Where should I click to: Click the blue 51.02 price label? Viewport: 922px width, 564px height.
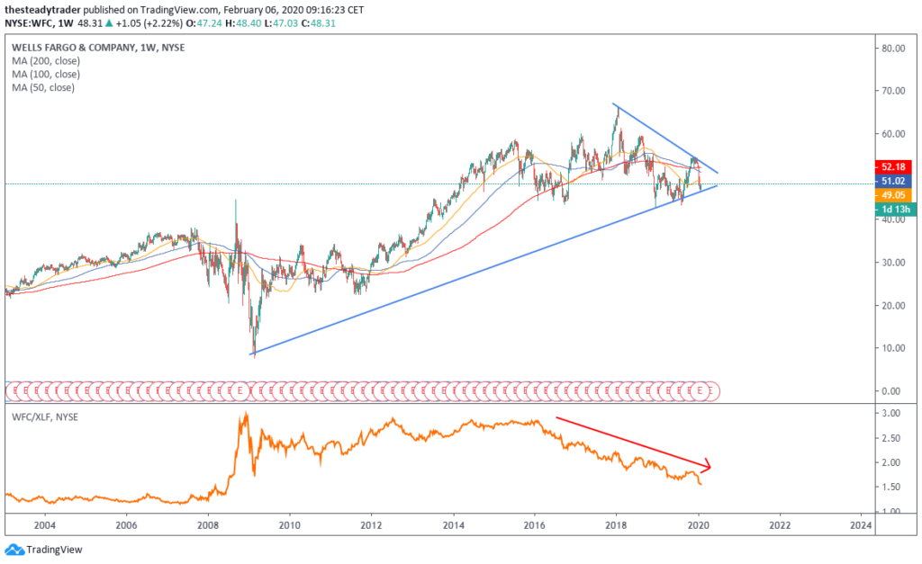(x=892, y=181)
